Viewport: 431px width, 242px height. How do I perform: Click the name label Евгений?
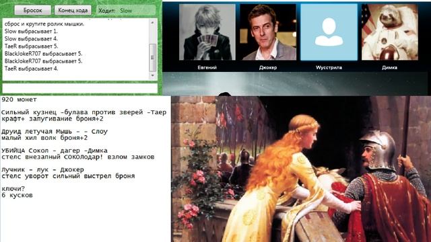pyautogui.click(x=207, y=67)
